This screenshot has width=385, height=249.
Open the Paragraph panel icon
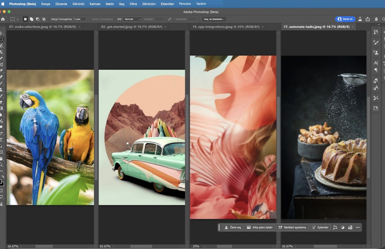[x=376, y=70]
